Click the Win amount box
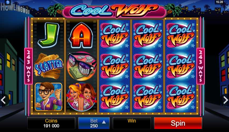 (x=132, y=123)
